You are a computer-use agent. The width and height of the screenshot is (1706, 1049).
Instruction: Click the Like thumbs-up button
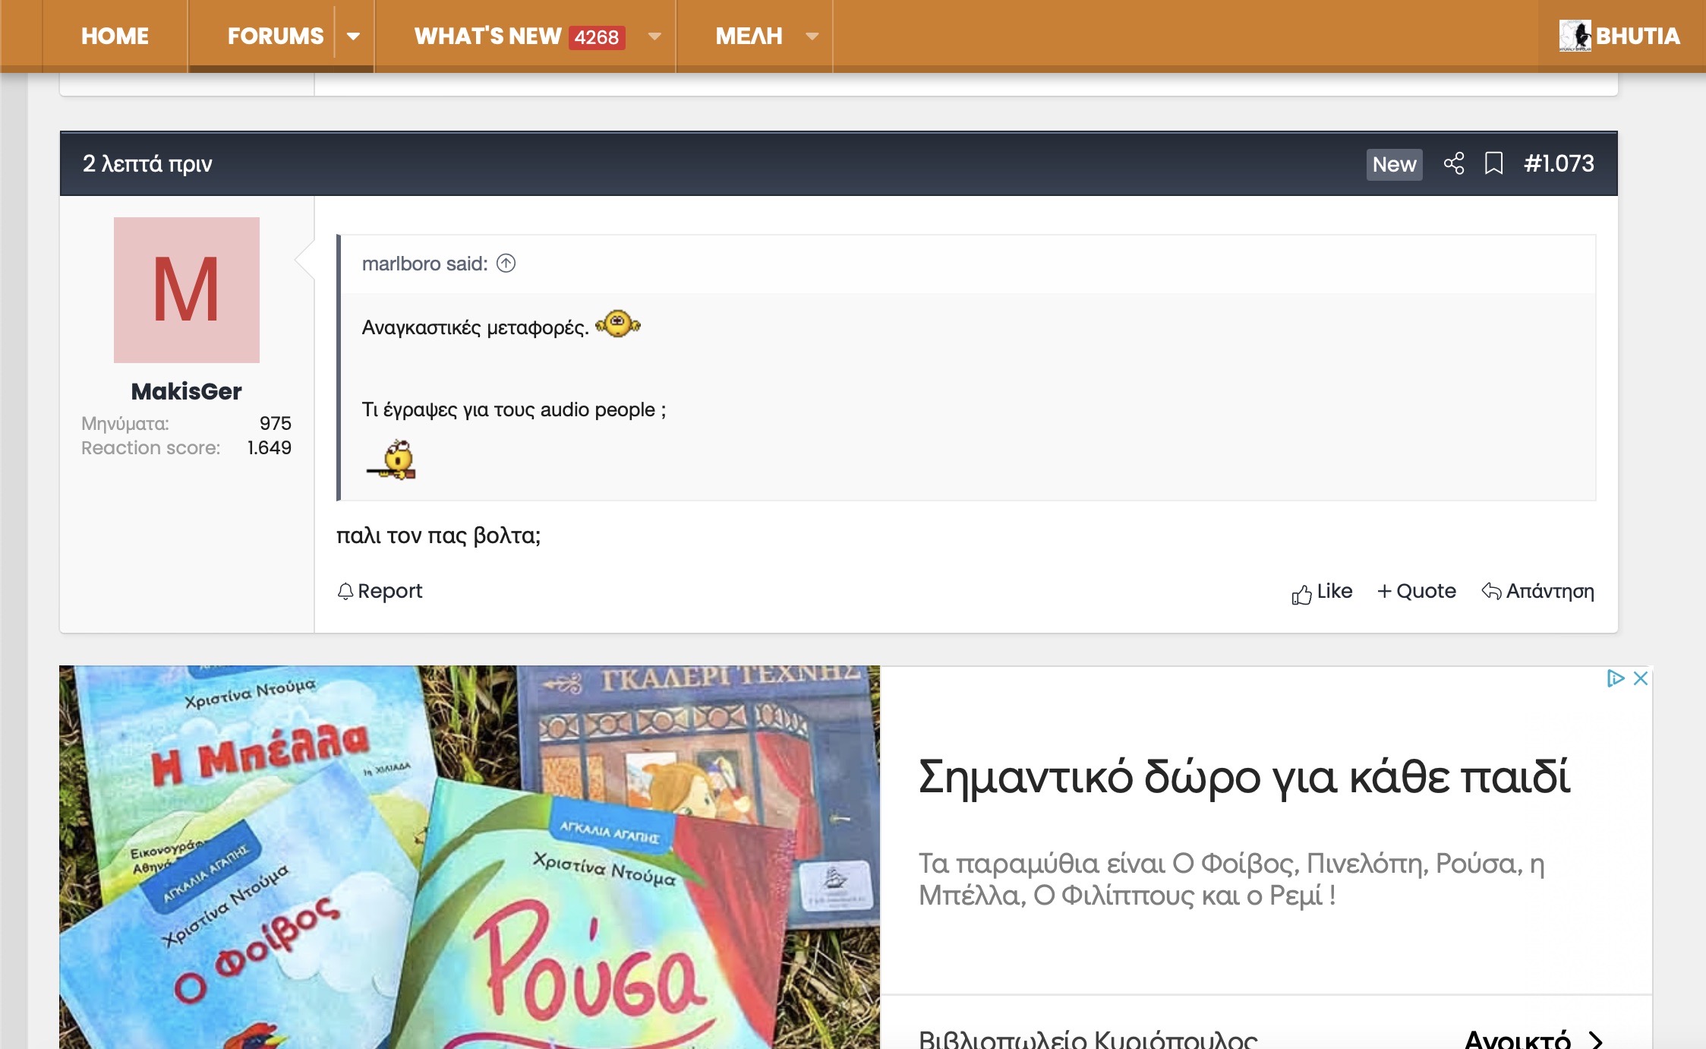[1322, 592]
